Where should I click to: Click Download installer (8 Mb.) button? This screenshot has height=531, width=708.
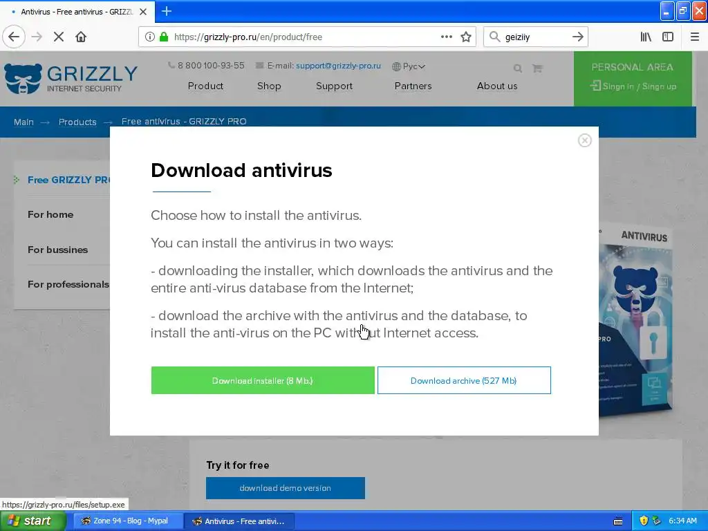pos(263,380)
